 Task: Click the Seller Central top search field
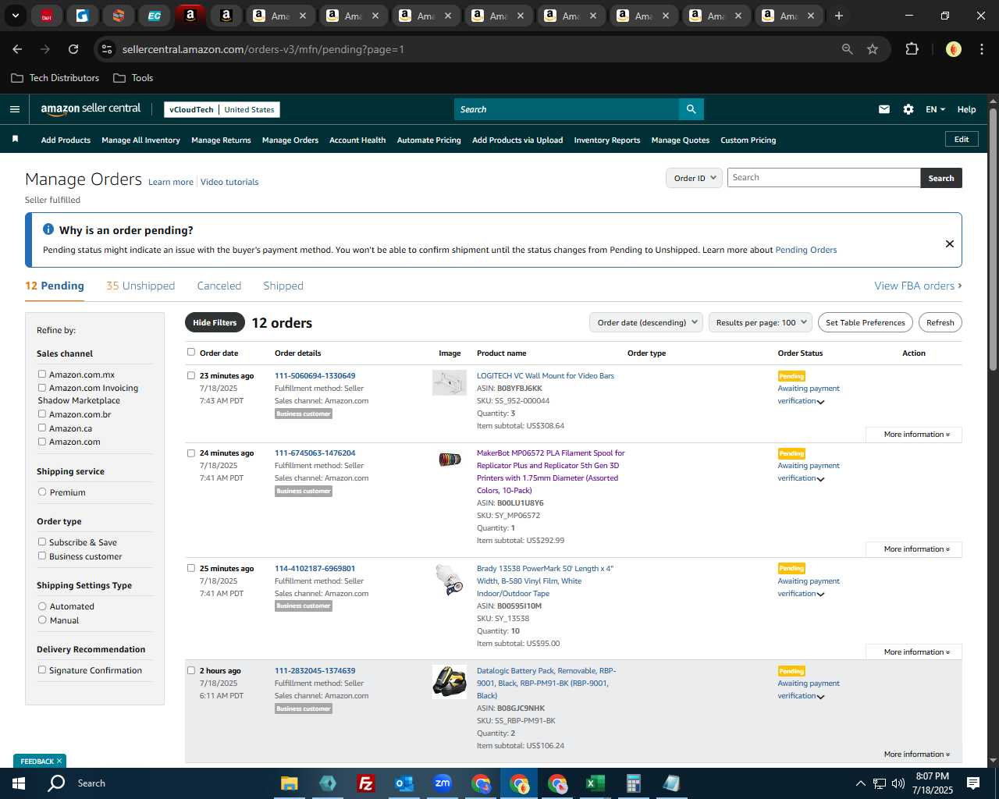click(566, 109)
